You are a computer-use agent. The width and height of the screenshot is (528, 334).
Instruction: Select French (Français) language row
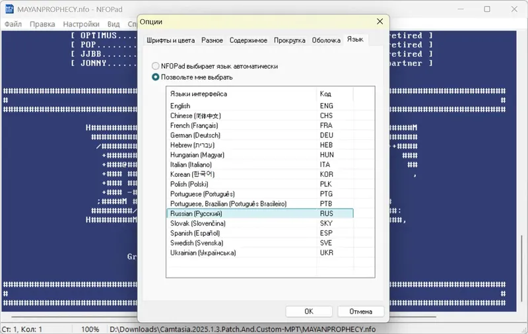[260, 125]
